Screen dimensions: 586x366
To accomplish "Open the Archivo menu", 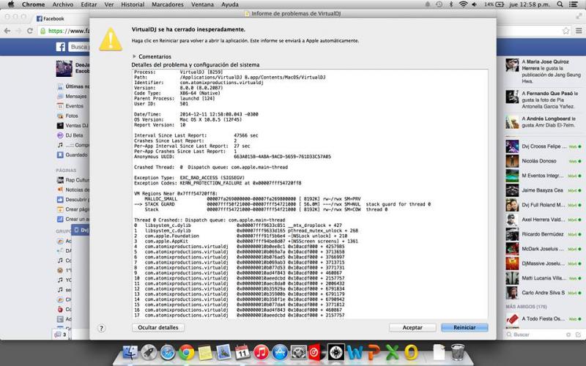I will pos(63,4).
